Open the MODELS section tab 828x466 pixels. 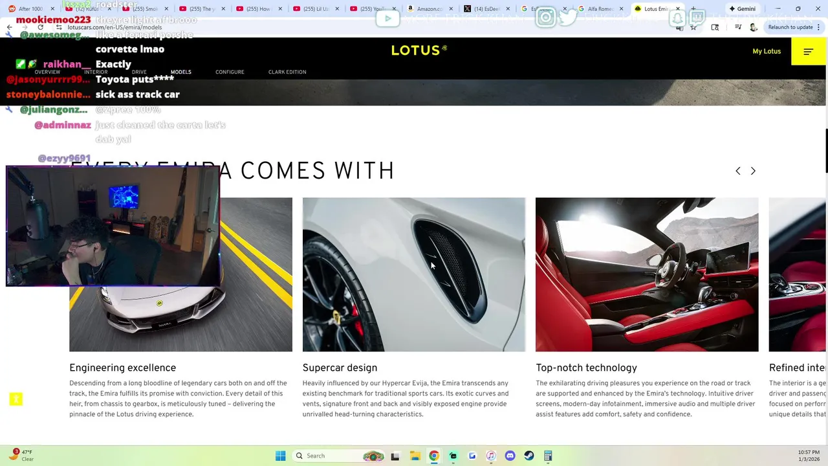(x=181, y=72)
